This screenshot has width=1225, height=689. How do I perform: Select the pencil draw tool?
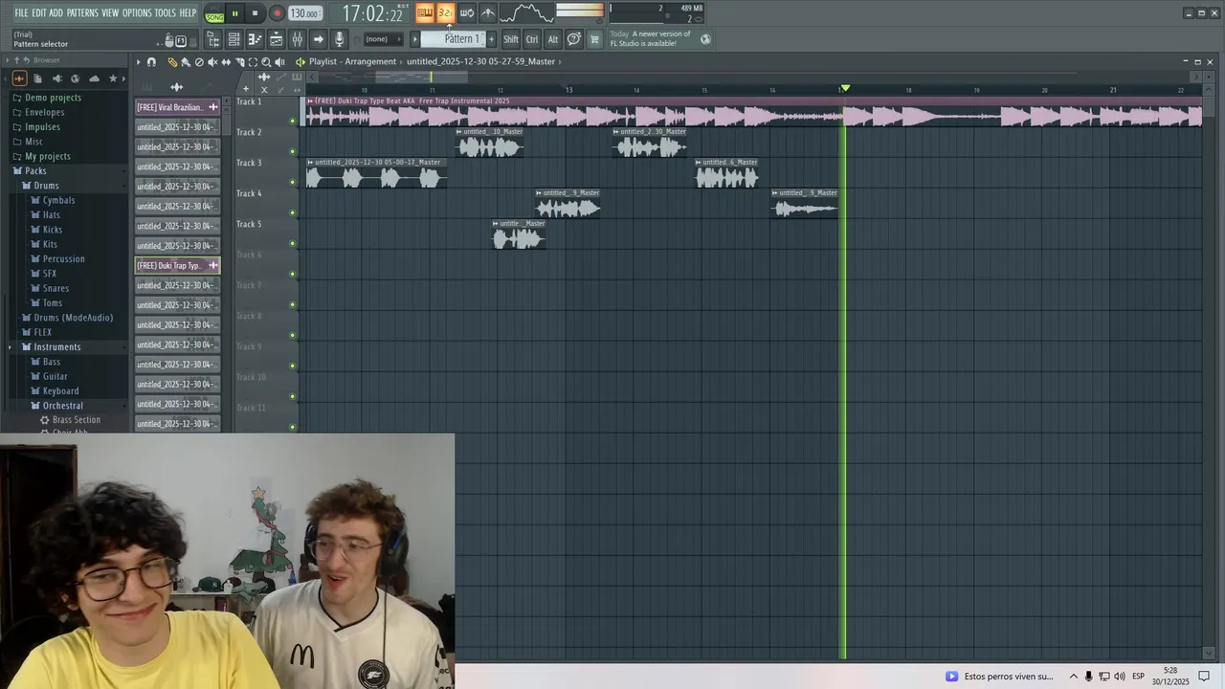point(172,61)
